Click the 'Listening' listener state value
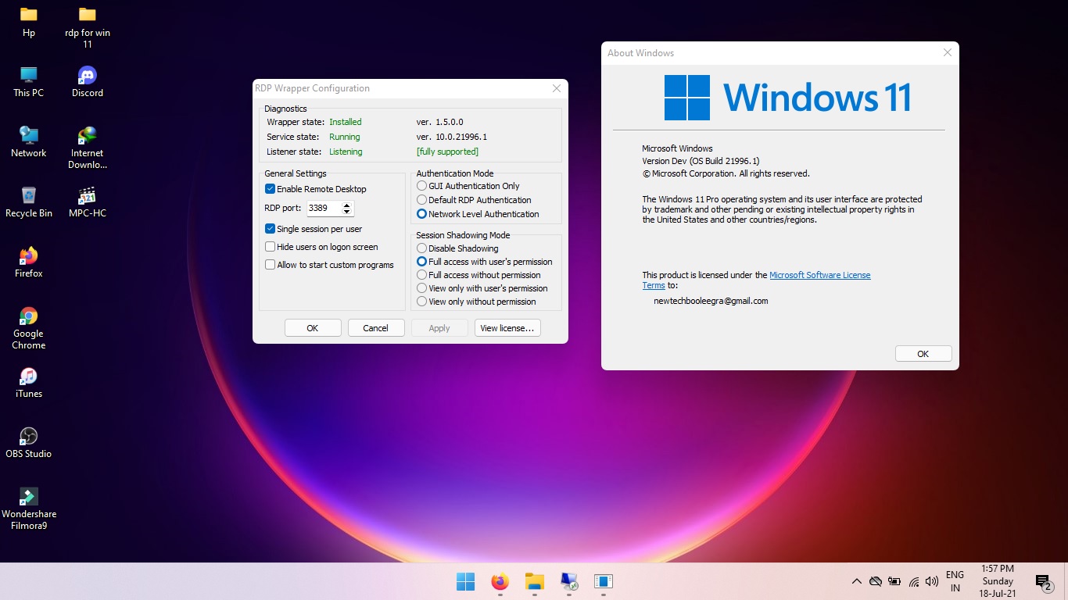 coord(346,152)
